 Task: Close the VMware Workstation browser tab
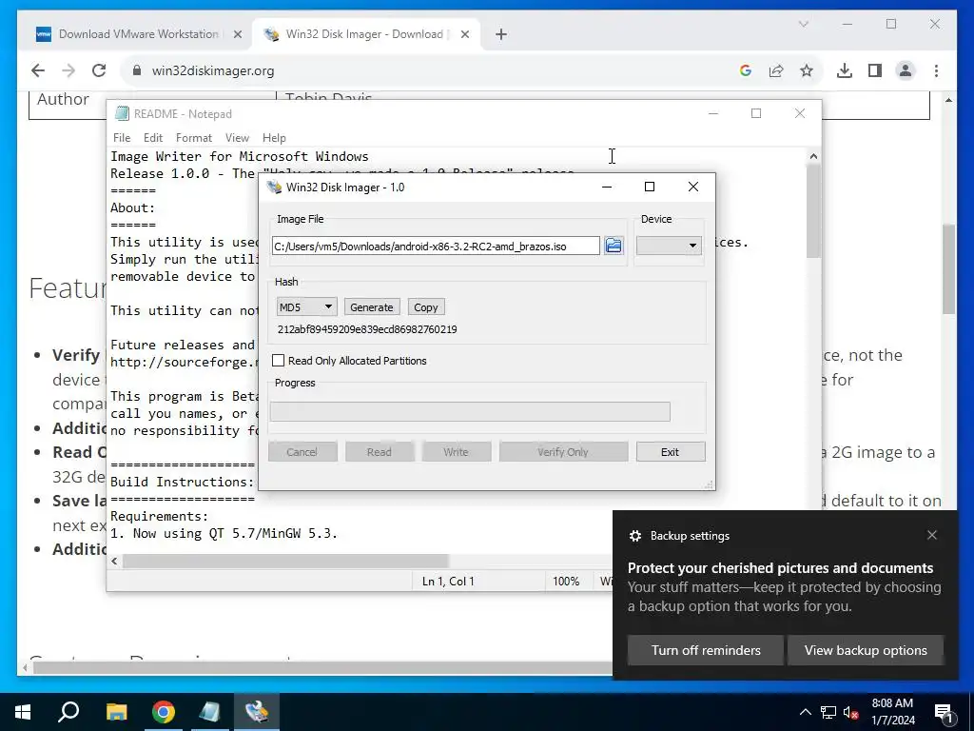click(x=237, y=35)
